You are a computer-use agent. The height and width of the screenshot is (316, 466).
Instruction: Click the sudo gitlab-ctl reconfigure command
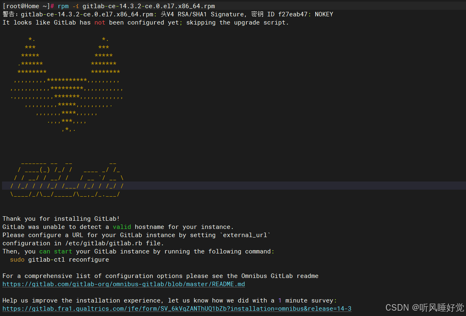pos(59,260)
